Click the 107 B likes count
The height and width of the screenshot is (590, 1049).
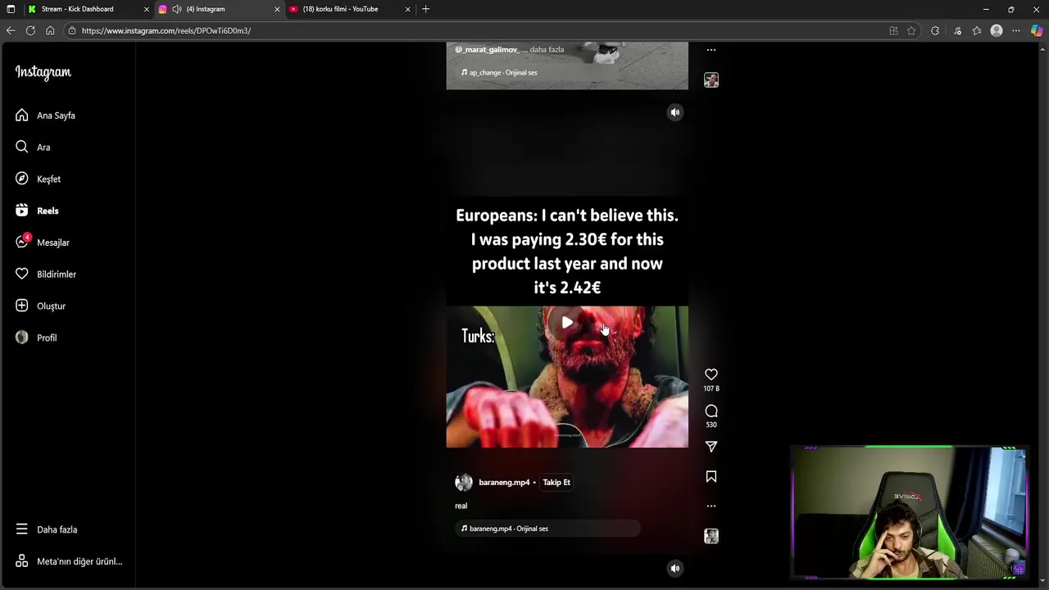(x=711, y=388)
